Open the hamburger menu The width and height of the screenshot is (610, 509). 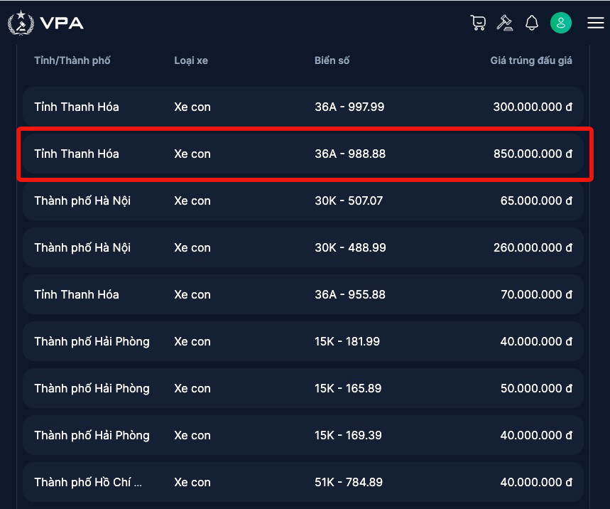click(x=595, y=23)
